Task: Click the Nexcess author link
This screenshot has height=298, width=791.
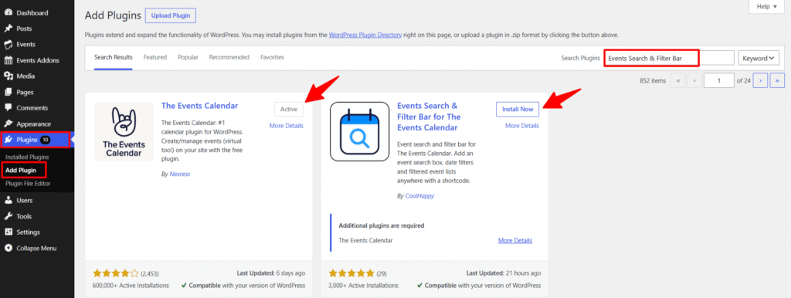Action: point(179,174)
